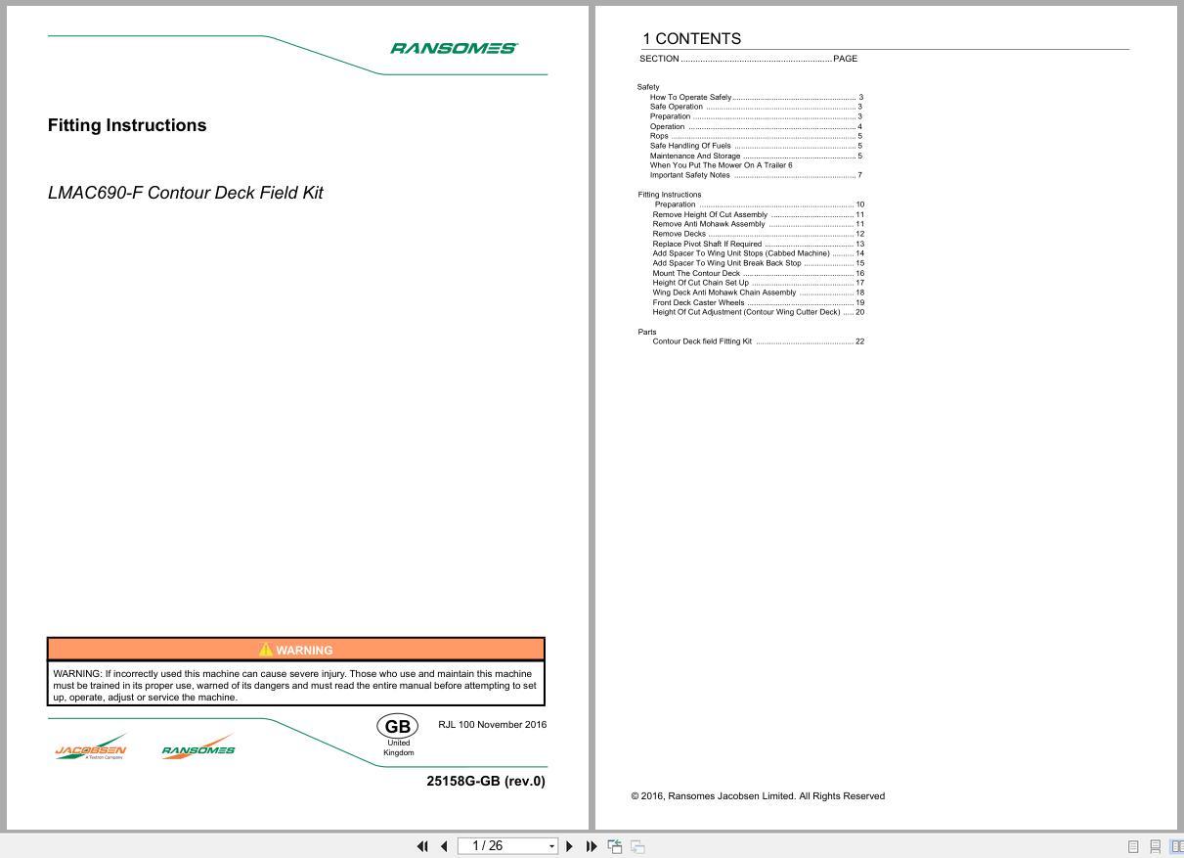Open 'Safe Handling Of Fuels' contents entry
Viewport: 1184px width, 858px height.
click(756, 146)
